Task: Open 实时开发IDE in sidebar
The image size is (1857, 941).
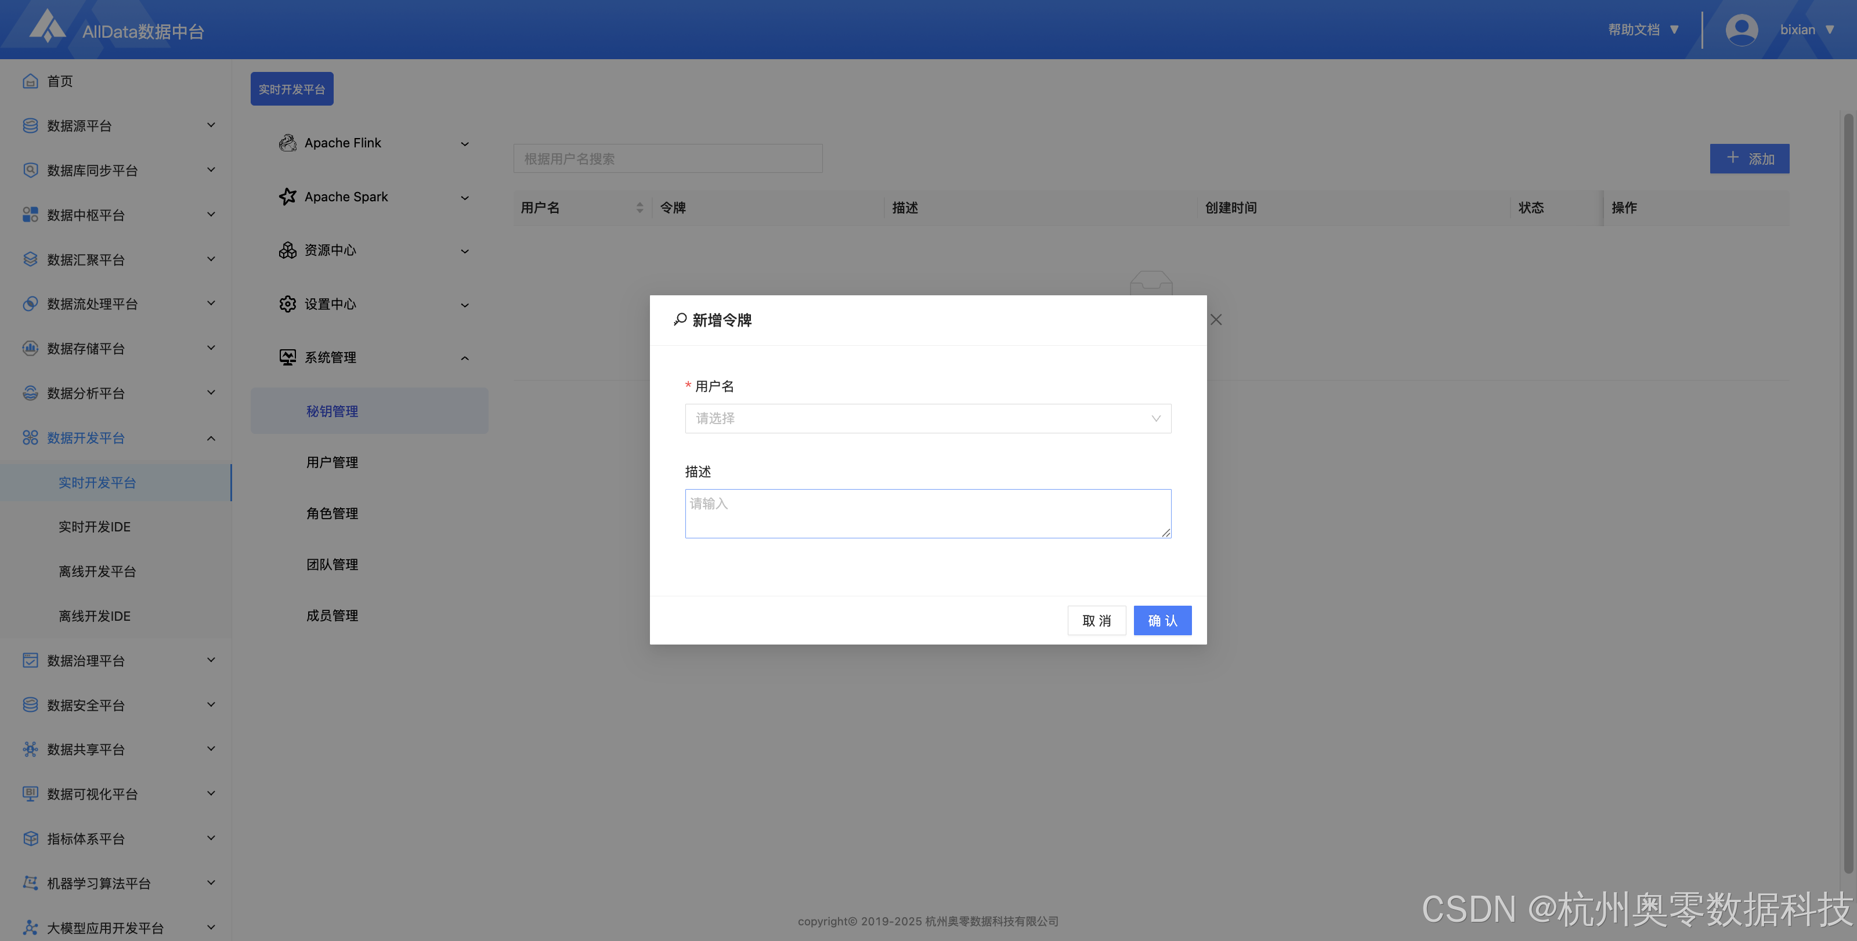Action: click(x=95, y=527)
